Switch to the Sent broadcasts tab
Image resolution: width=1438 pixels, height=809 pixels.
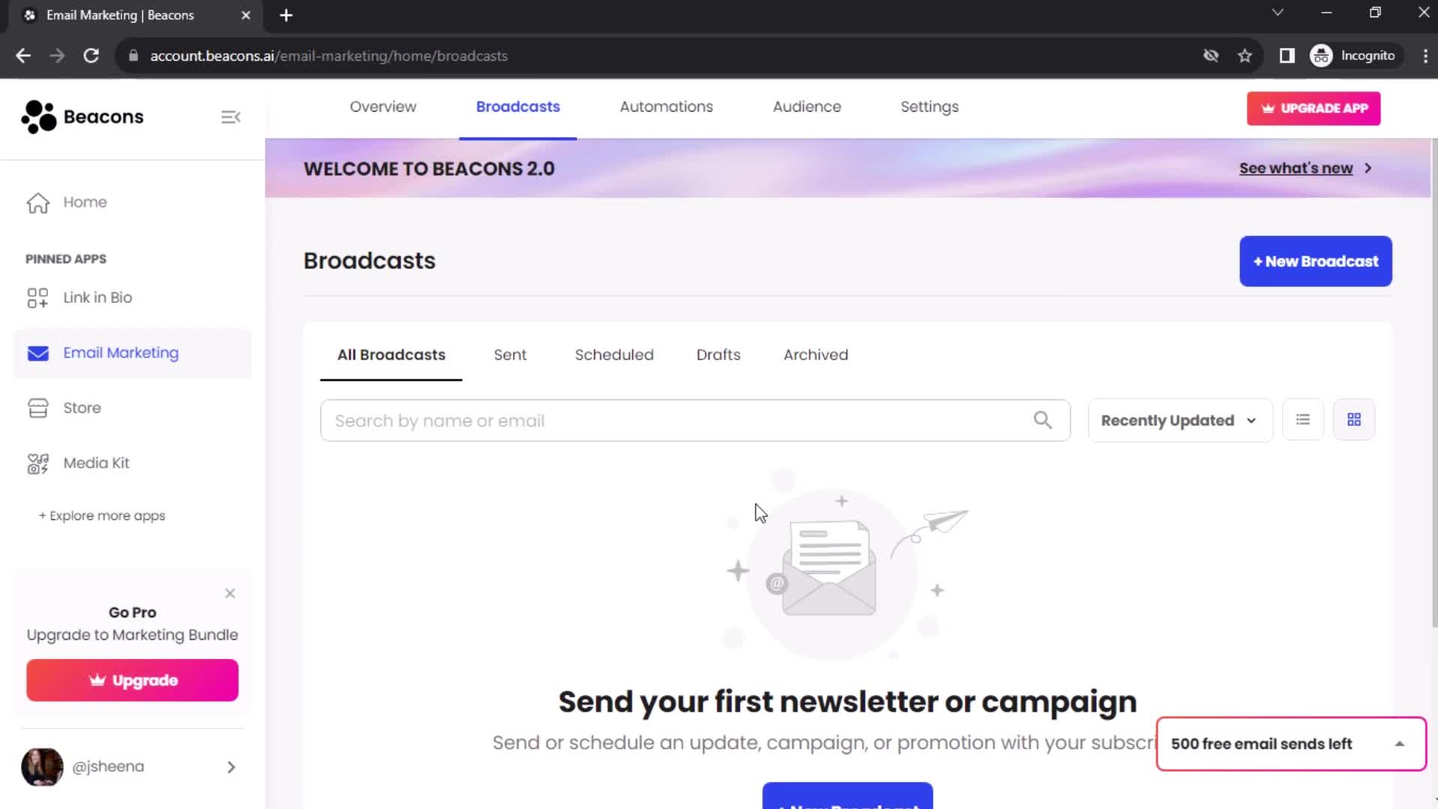[x=511, y=354]
